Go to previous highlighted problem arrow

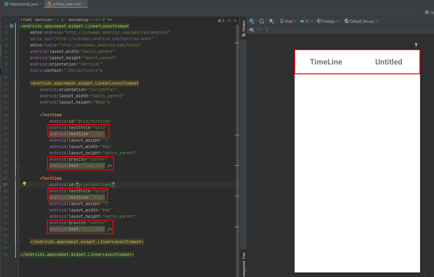(229, 21)
